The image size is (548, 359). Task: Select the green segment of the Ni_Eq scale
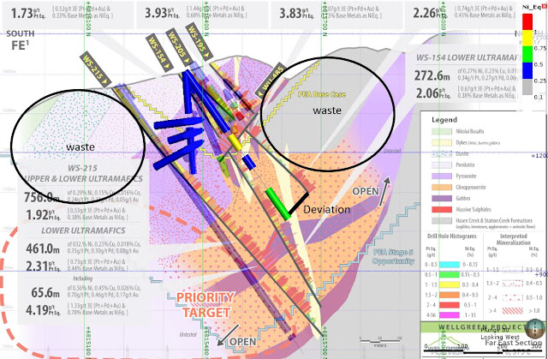527,55
